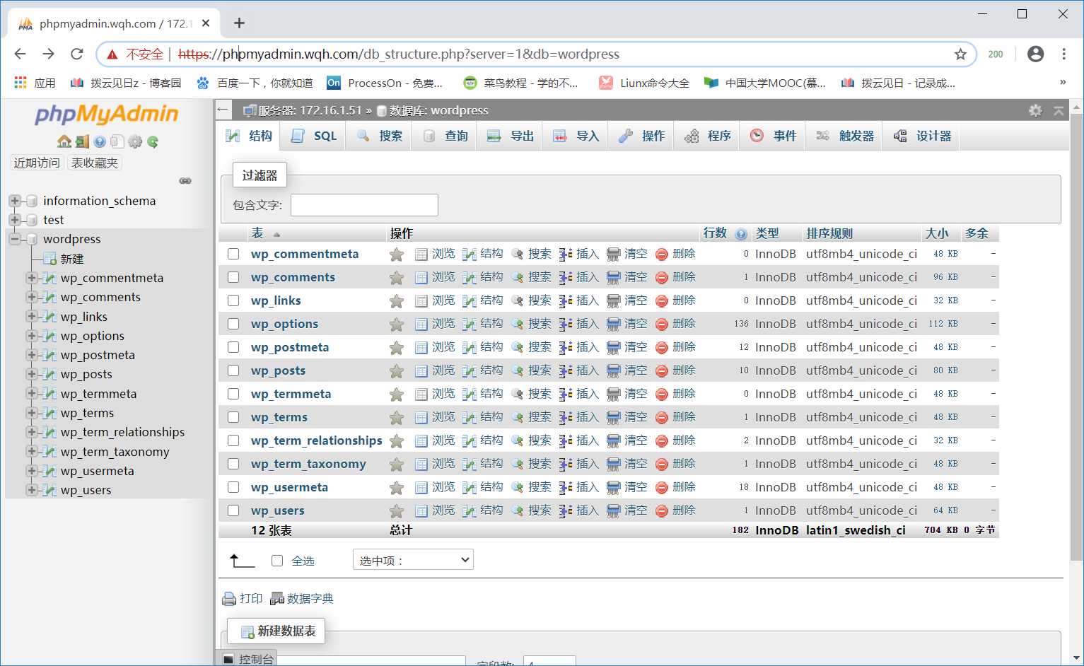Check the wp_links row checkbox

coord(233,300)
